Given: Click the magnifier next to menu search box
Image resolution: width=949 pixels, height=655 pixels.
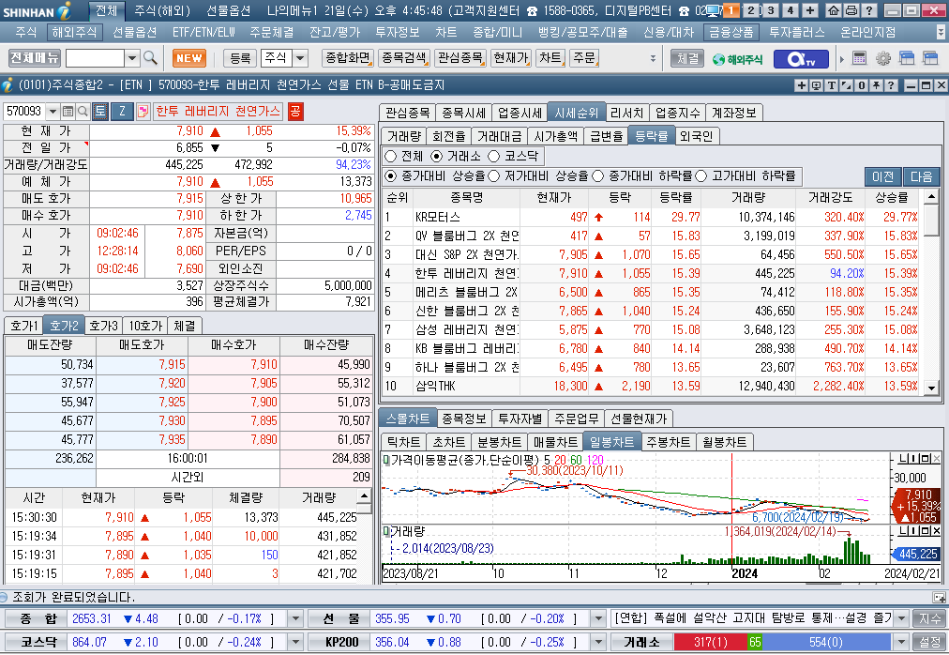Looking at the screenshot, I should pos(150,58).
